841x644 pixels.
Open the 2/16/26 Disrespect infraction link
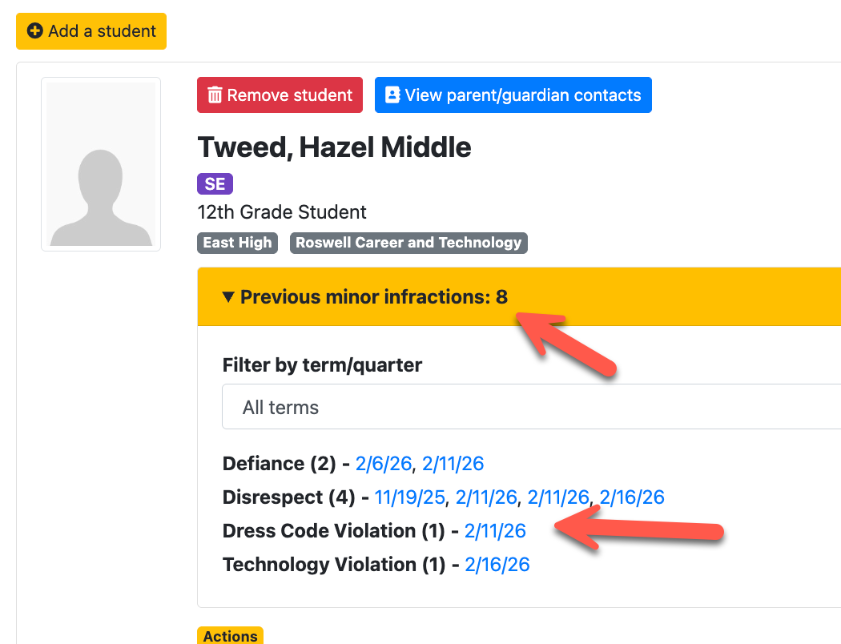(632, 497)
